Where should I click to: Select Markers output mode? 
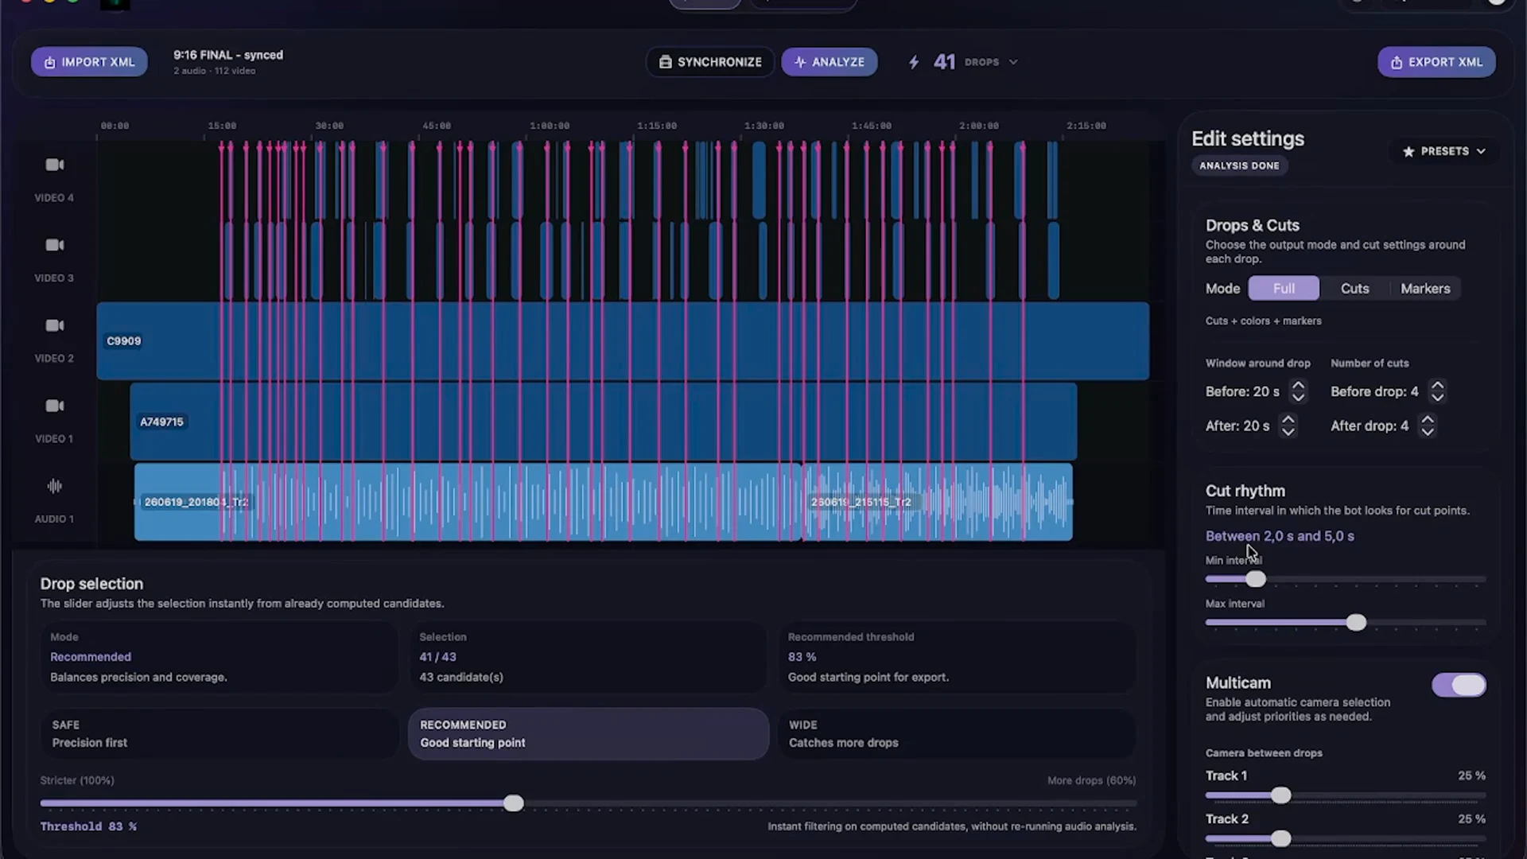(1425, 288)
